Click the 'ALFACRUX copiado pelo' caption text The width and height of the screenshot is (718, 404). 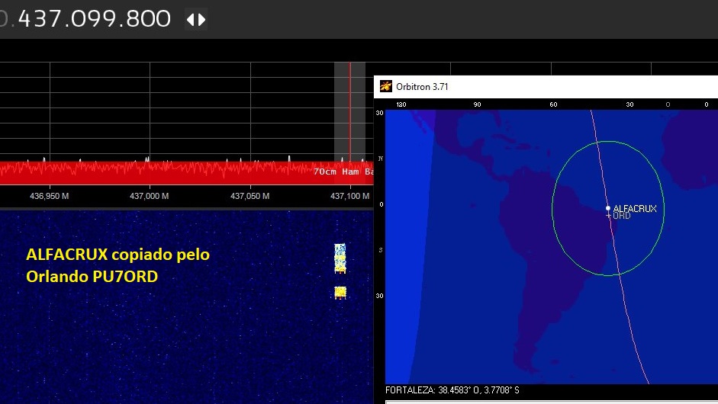[118, 255]
